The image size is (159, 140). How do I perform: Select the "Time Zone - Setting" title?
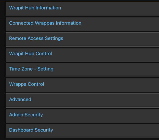coord(31,69)
